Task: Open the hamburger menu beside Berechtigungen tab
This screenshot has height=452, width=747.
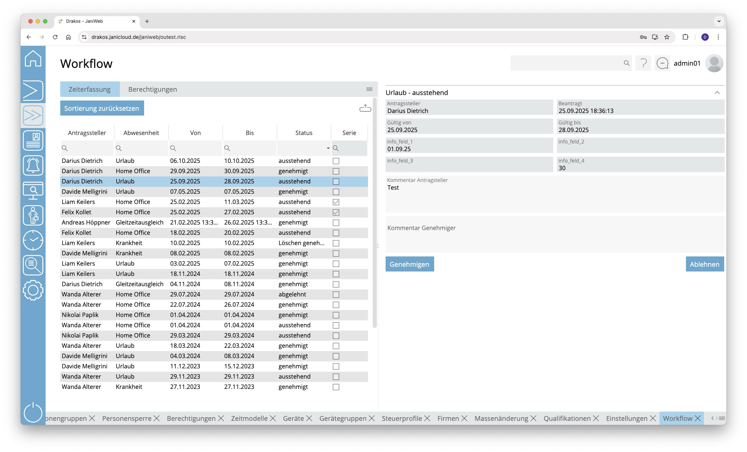Action: pyautogui.click(x=369, y=89)
